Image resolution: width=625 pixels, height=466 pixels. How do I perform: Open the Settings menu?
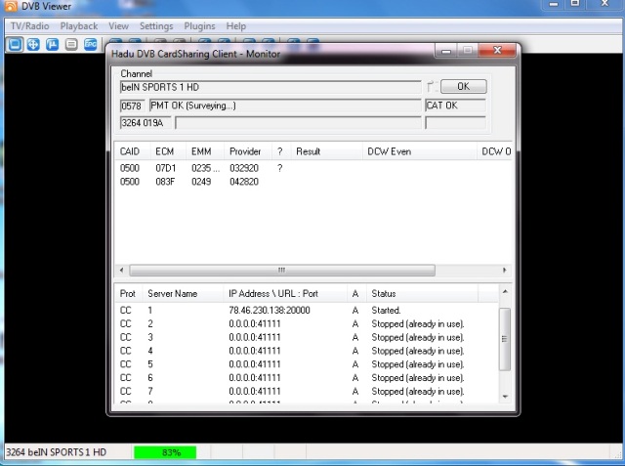coord(156,26)
